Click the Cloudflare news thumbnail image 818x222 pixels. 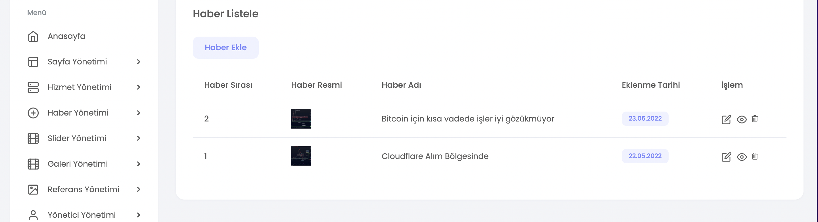301,156
